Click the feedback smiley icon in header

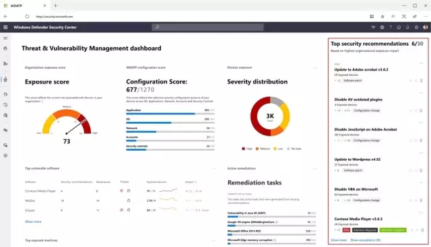coord(399,27)
